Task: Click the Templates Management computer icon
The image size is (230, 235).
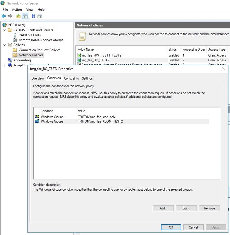Action: pyautogui.click(x=10, y=65)
